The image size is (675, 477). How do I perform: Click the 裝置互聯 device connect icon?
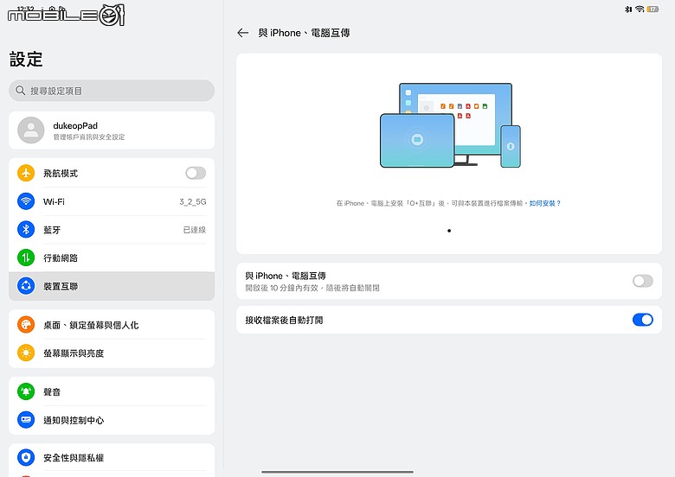[x=26, y=286]
